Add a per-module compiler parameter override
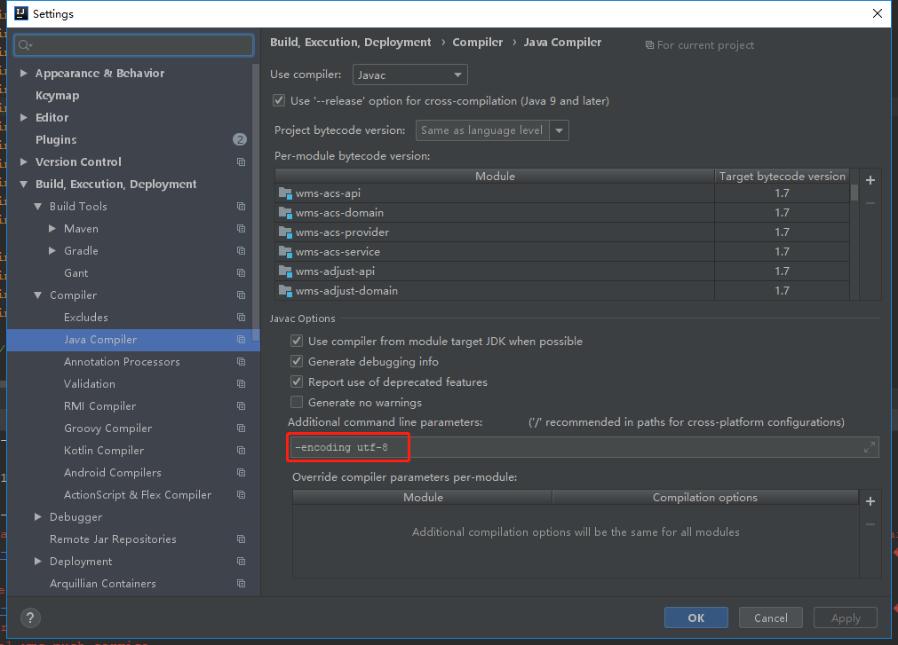 (x=870, y=501)
